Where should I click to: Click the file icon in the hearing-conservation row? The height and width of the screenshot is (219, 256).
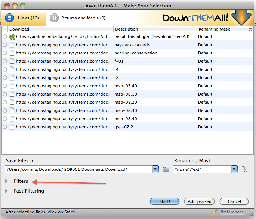12,53
